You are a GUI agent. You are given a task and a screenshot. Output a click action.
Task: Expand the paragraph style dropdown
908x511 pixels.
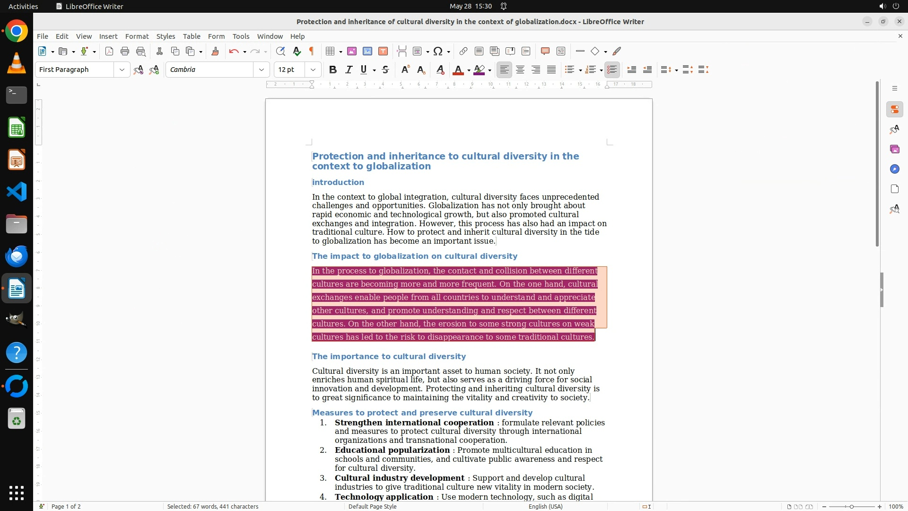click(x=122, y=70)
